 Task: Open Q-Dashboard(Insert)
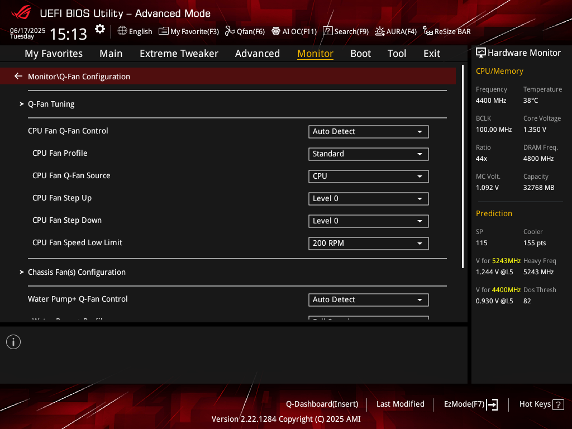322,404
